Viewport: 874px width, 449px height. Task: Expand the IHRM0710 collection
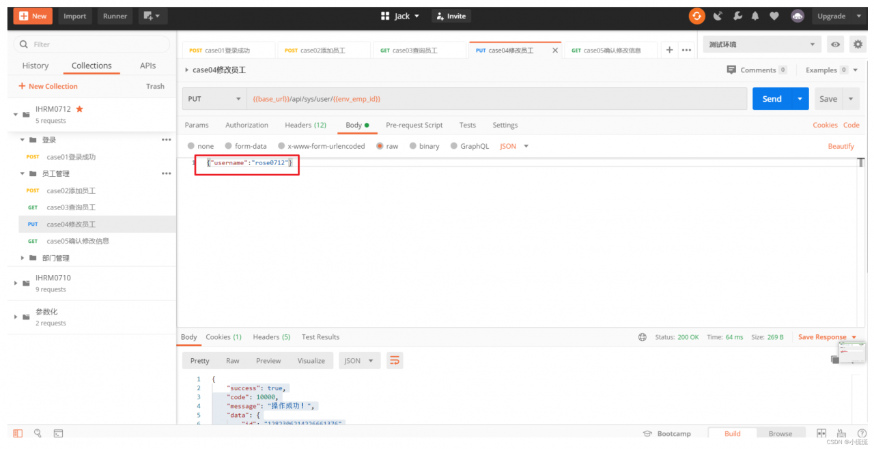[16, 283]
